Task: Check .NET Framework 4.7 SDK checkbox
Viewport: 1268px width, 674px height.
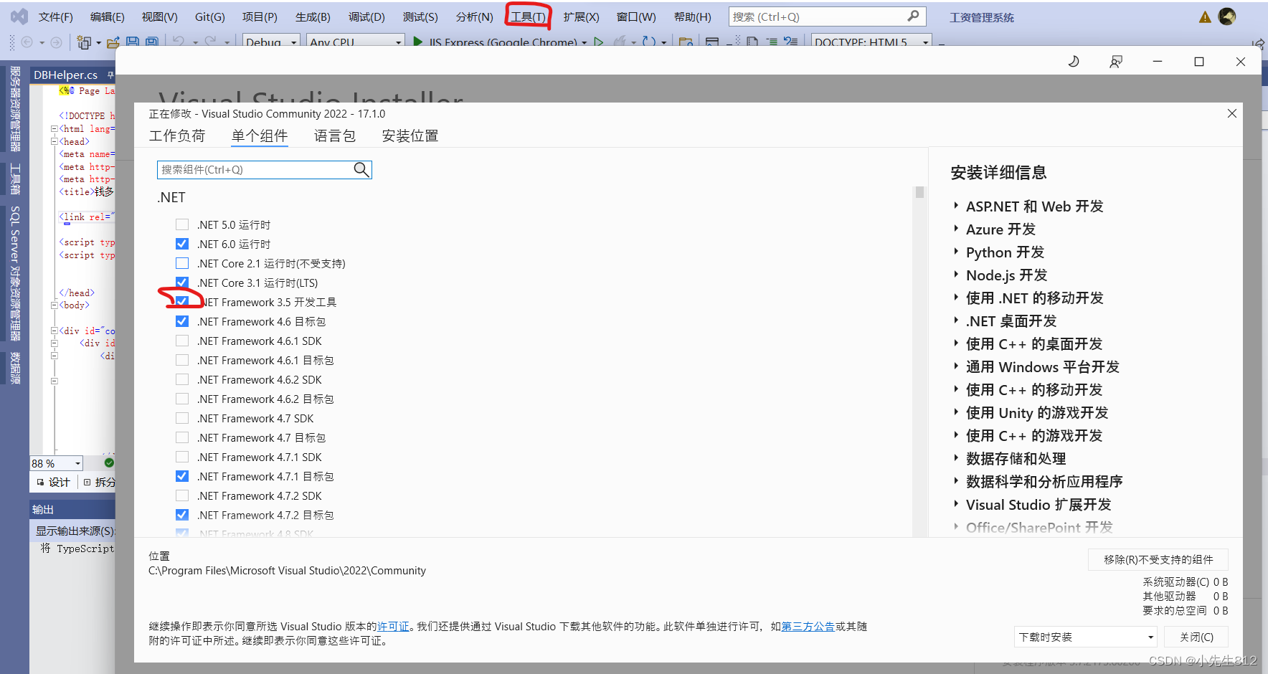Action: pyautogui.click(x=182, y=418)
